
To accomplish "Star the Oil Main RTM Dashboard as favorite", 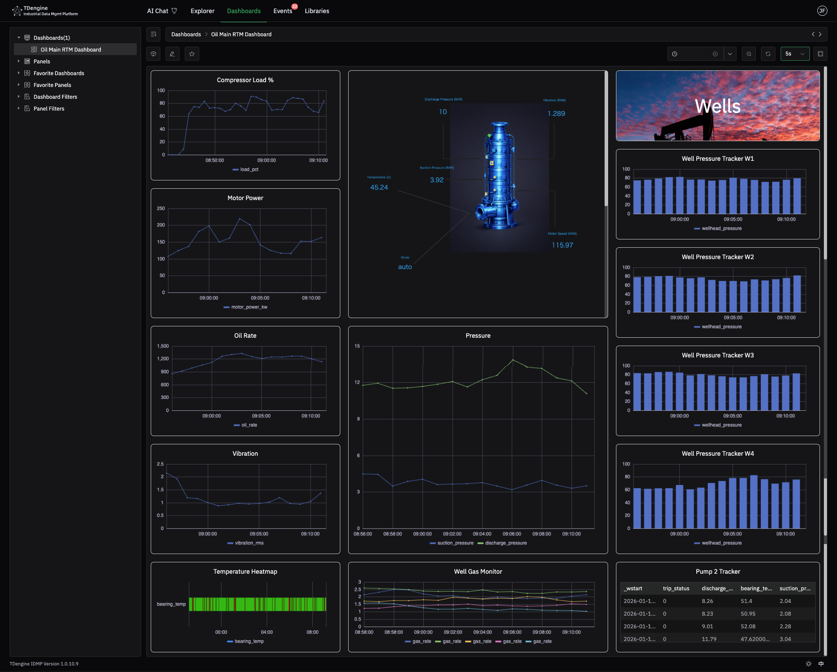I will (192, 54).
